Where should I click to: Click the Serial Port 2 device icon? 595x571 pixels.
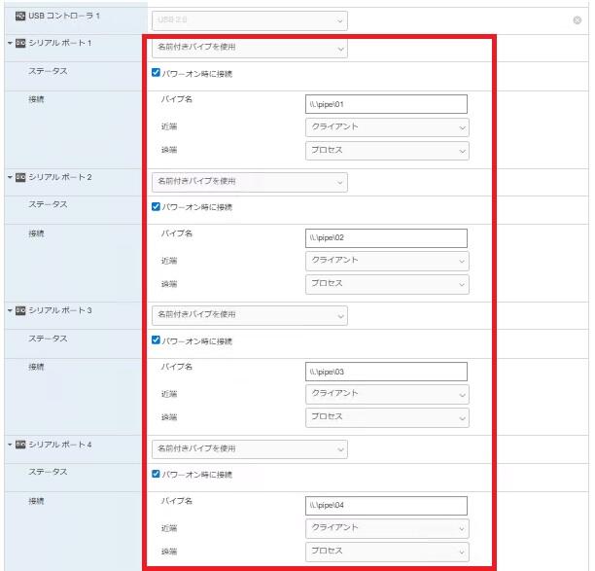[x=20, y=177]
